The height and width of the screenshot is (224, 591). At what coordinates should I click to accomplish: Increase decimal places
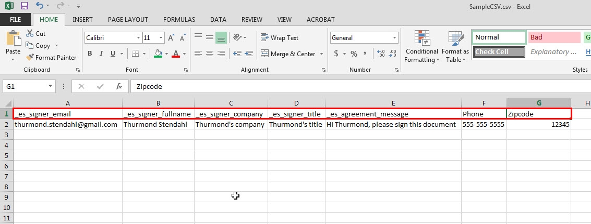[381, 54]
